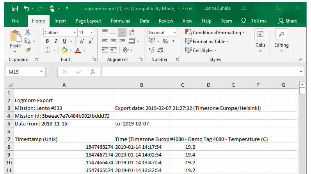Viewport: 311px width, 174px height.
Task: Open Conditional Formatting menu
Action: (215, 32)
